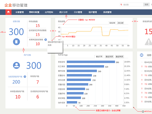The height and width of the screenshot is (114, 152).
Task: Click the 设备总数 heading link
Action: tap(16, 21)
